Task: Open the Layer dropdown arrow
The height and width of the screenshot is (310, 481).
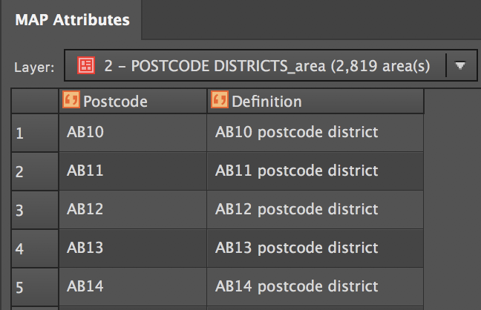Action: pyautogui.click(x=460, y=65)
